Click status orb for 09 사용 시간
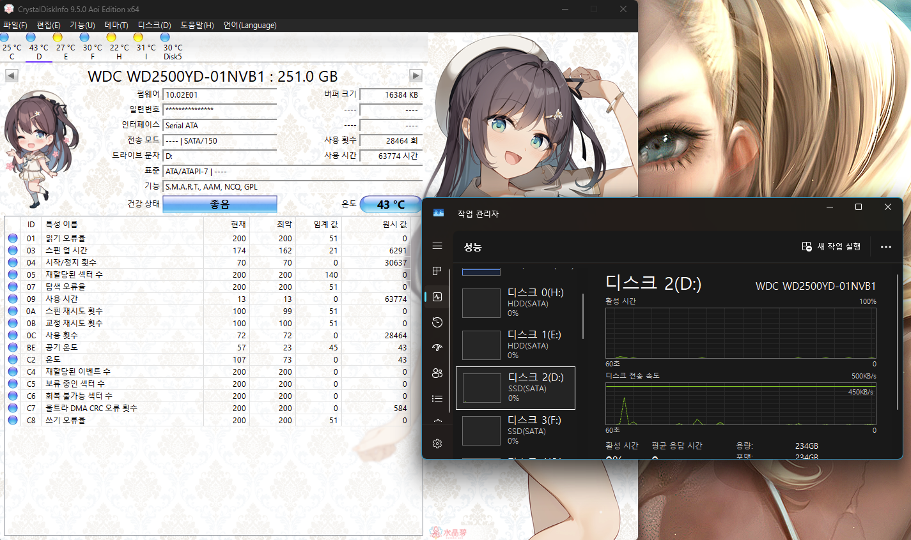911x540 pixels. coord(13,299)
